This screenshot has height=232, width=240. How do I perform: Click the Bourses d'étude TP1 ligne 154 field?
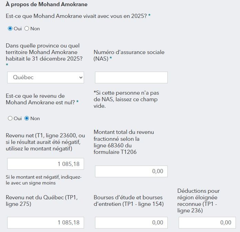(131, 223)
